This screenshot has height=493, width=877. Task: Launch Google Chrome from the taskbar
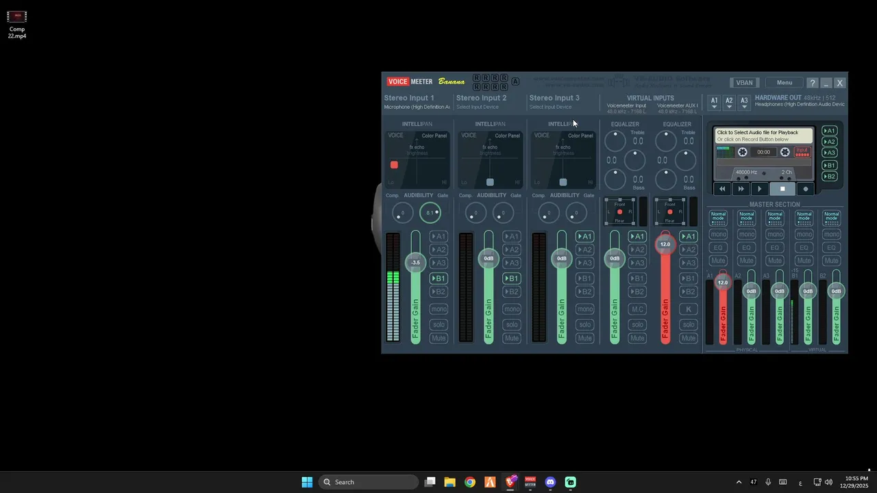click(469, 482)
